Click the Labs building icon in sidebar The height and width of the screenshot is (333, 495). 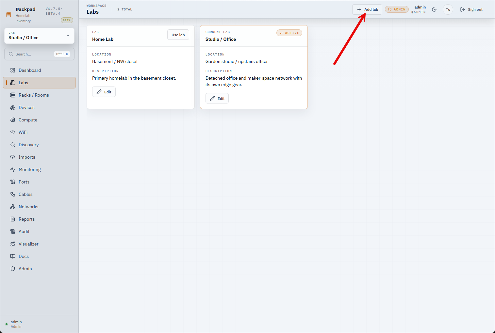pos(13,83)
